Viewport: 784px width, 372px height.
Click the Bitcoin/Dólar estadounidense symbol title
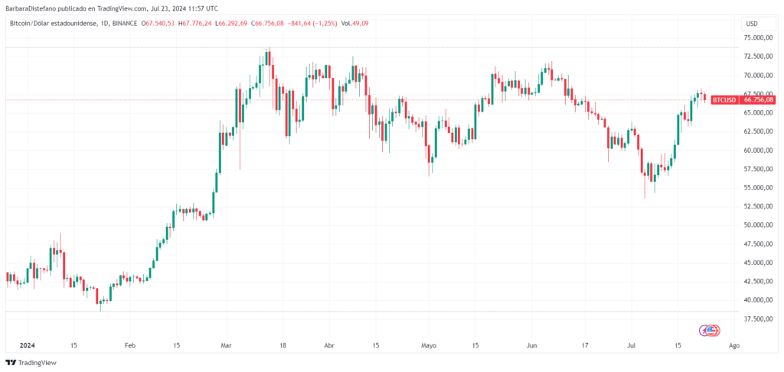(x=51, y=24)
